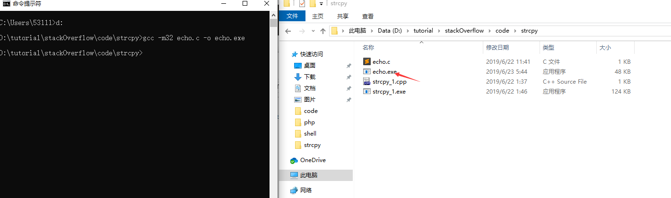
Task: Expand the chevron after Data (D:)
Action: pyautogui.click(x=409, y=31)
